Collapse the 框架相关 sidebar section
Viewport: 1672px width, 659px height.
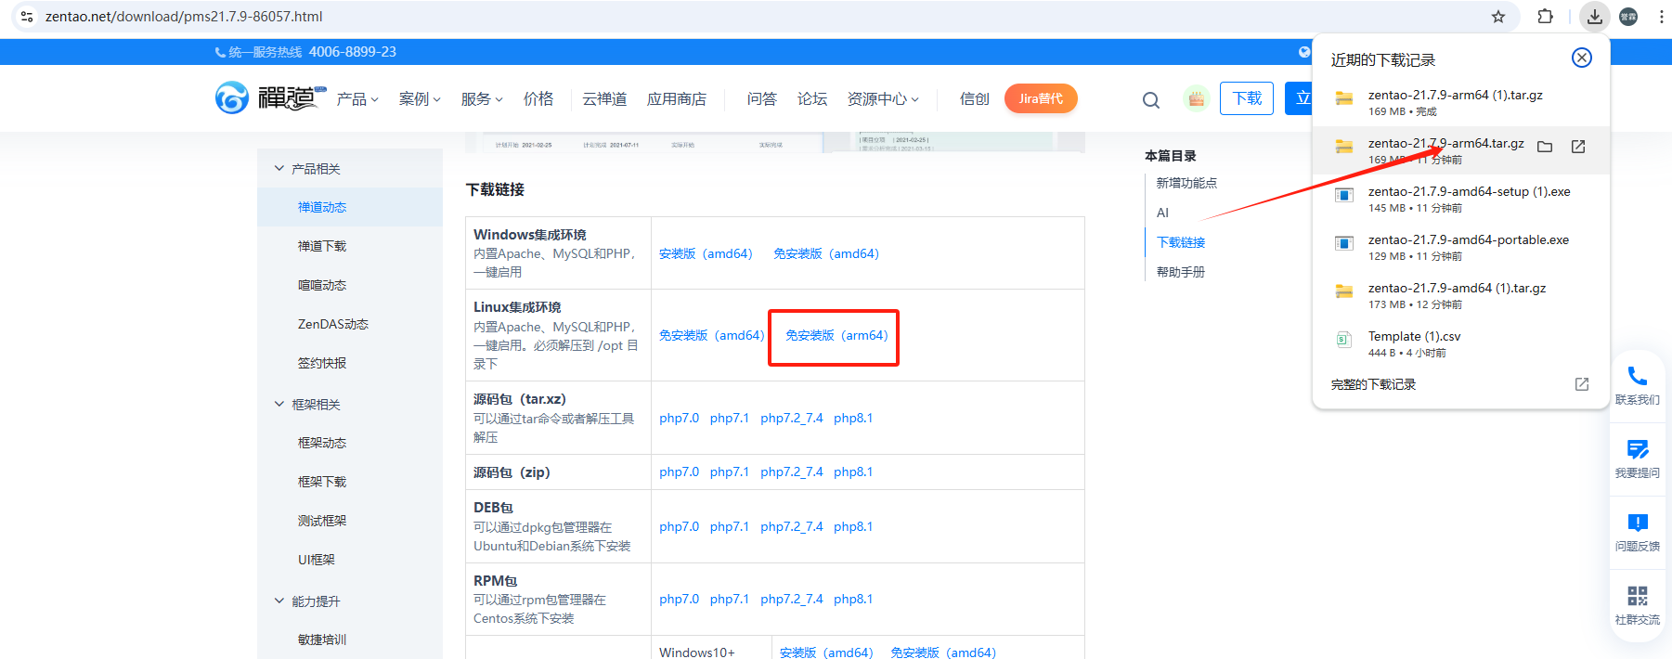pos(279,404)
